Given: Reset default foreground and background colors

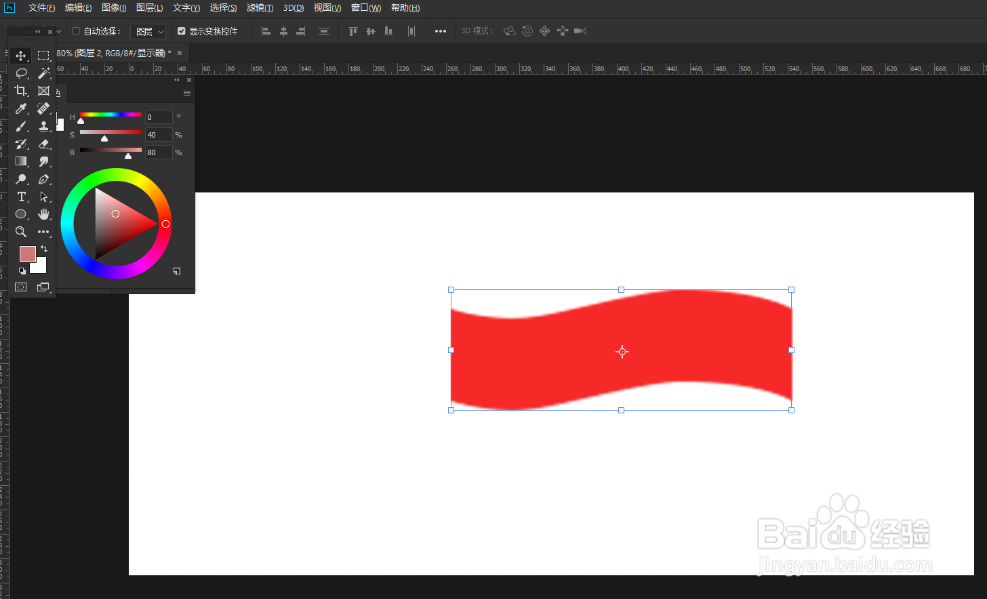Looking at the screenshot, I should tap(22, 270).
